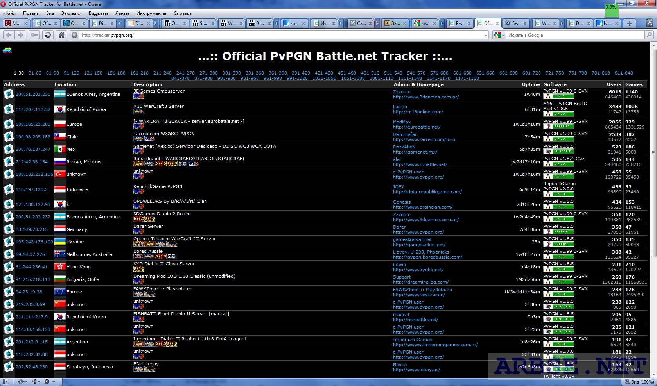Click the Hong Kong flag icon
The height and width of the screenshot is (386, 657).
click(60, 267)
